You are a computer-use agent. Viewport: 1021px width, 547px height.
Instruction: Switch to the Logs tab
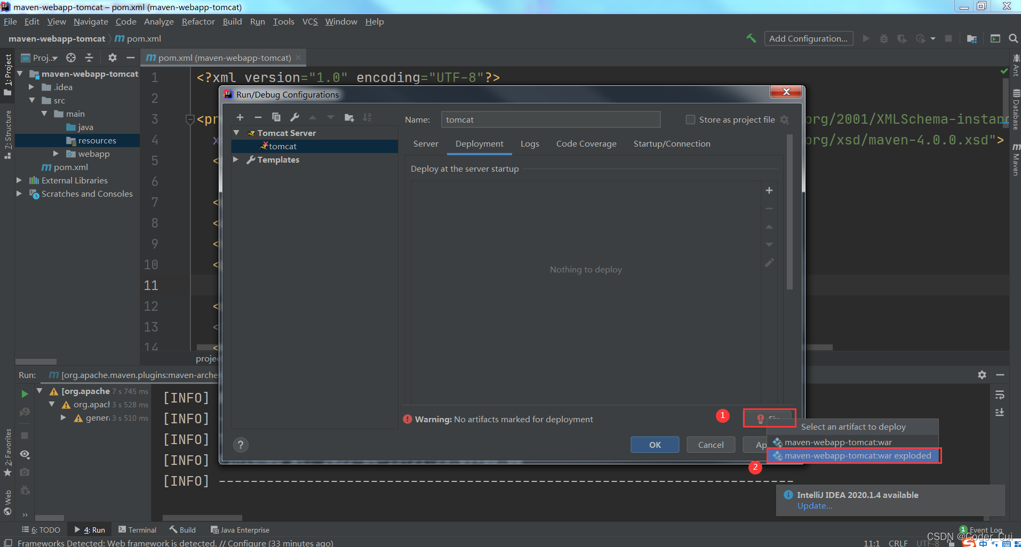[530, 143]
